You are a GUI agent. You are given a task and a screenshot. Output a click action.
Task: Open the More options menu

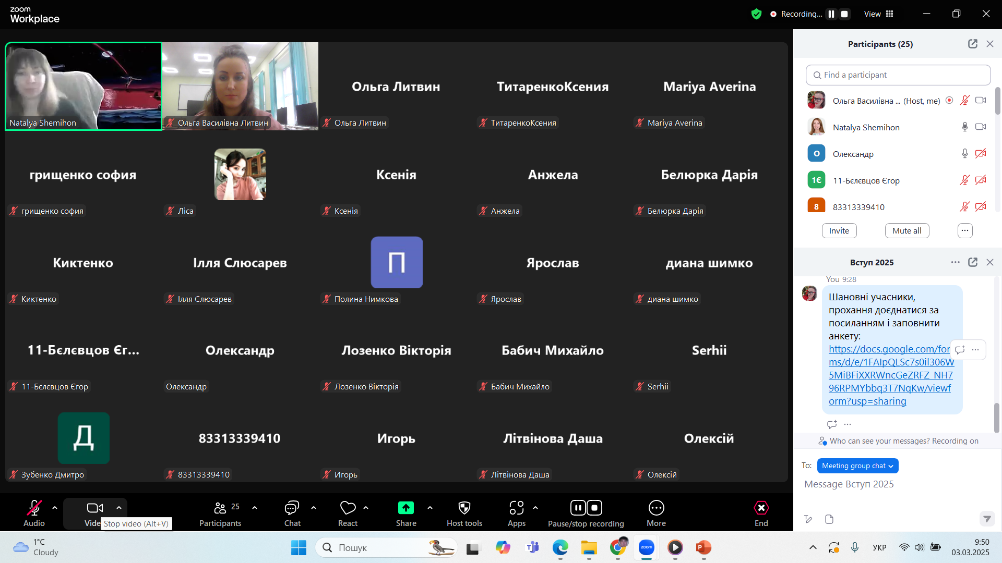click(x=656, y=513)
